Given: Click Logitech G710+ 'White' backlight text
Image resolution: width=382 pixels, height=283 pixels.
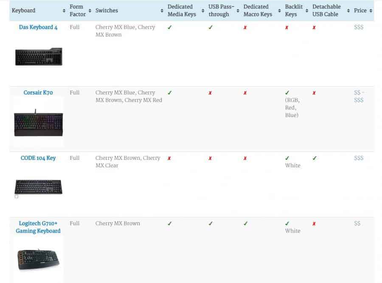Looking at the screenshot, I should [x=293, y=231].
